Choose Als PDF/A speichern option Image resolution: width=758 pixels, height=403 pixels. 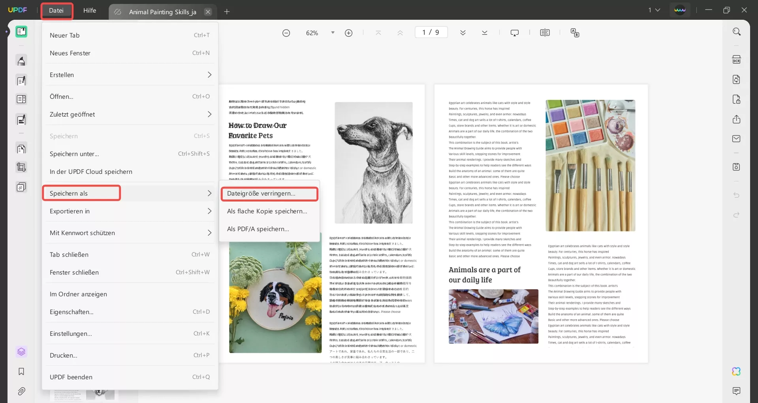click(x=258, y=229)
